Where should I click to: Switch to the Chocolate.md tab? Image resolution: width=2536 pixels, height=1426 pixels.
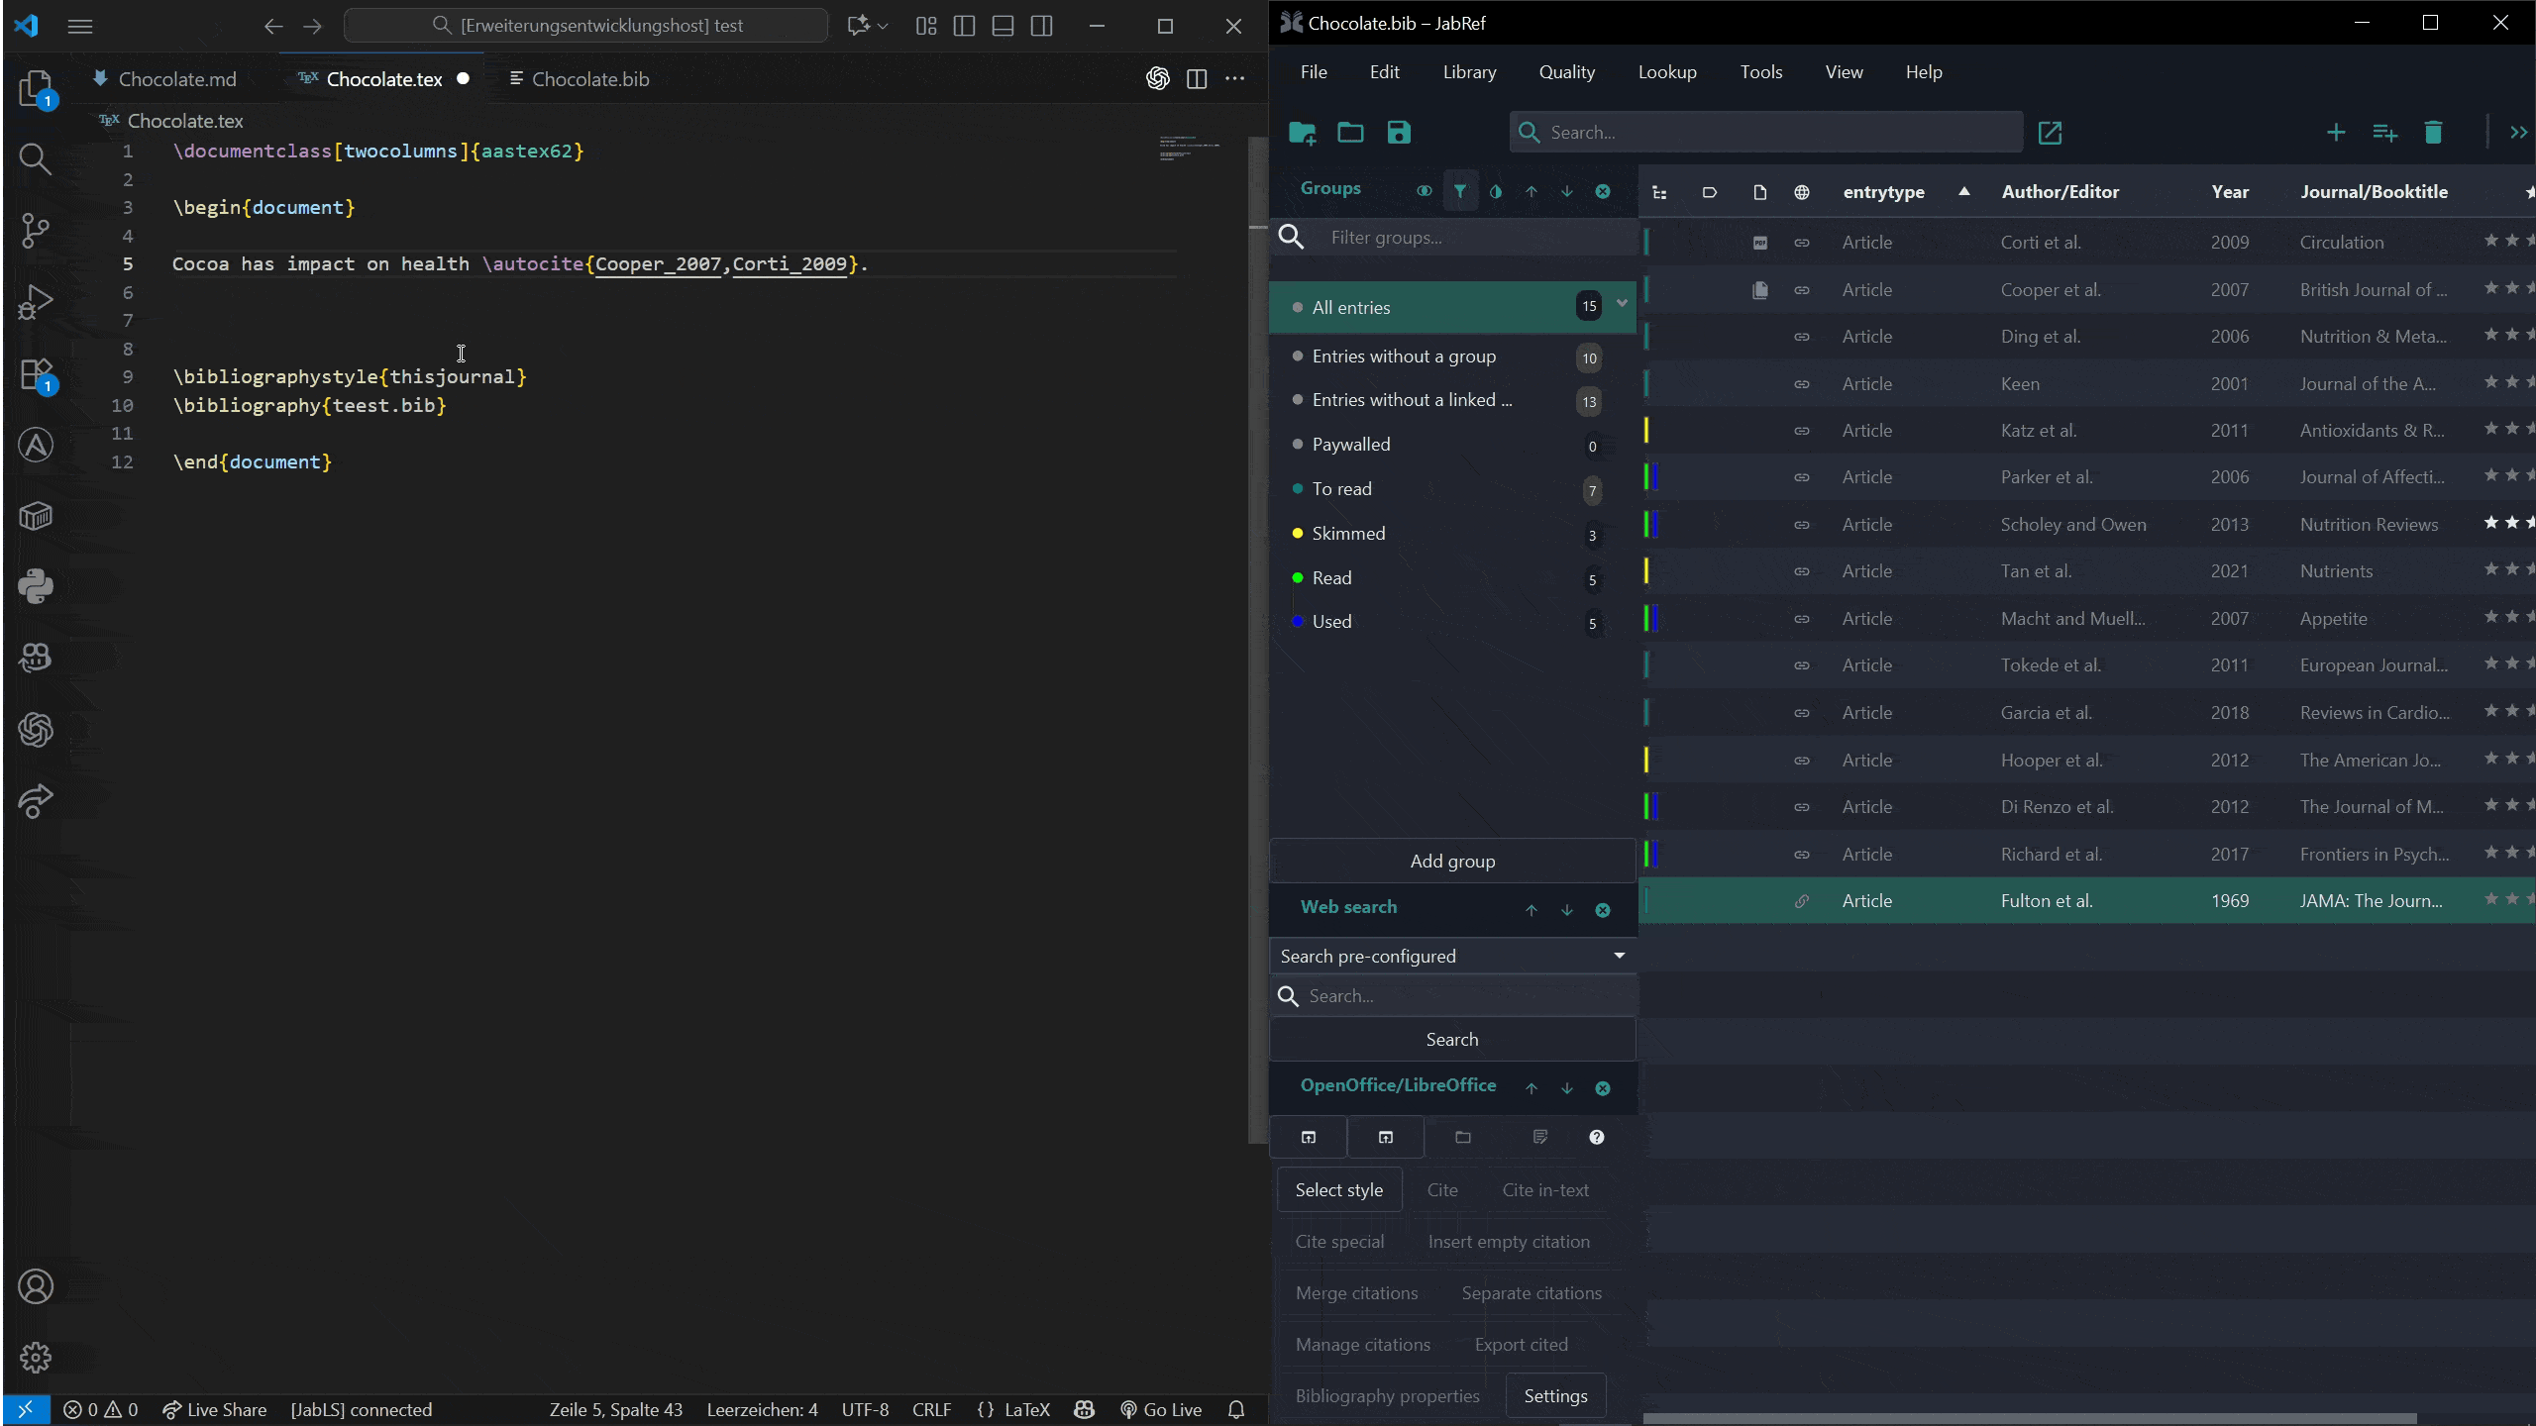pyautogui.click(x=175, y=78)
